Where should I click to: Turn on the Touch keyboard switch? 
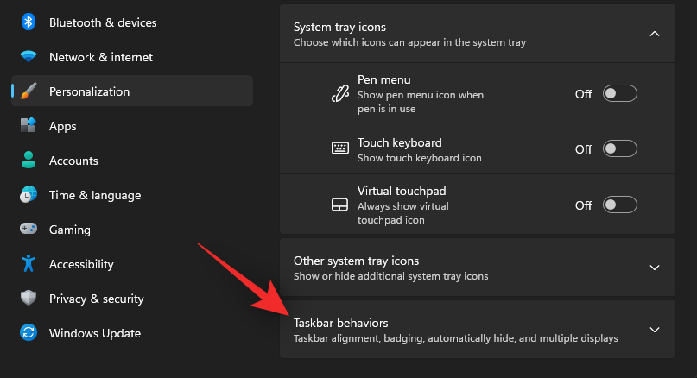coord(619,149)
